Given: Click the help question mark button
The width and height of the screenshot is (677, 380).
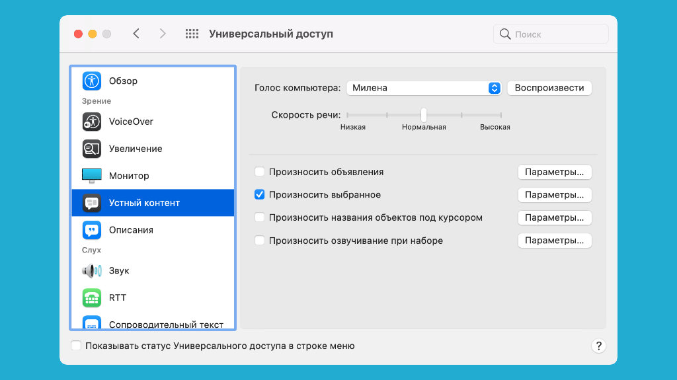Looking at the screenshot, I should coord(598,346).
